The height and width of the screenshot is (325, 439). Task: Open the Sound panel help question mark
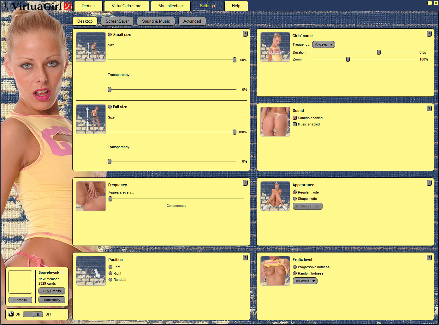point(429,108)
